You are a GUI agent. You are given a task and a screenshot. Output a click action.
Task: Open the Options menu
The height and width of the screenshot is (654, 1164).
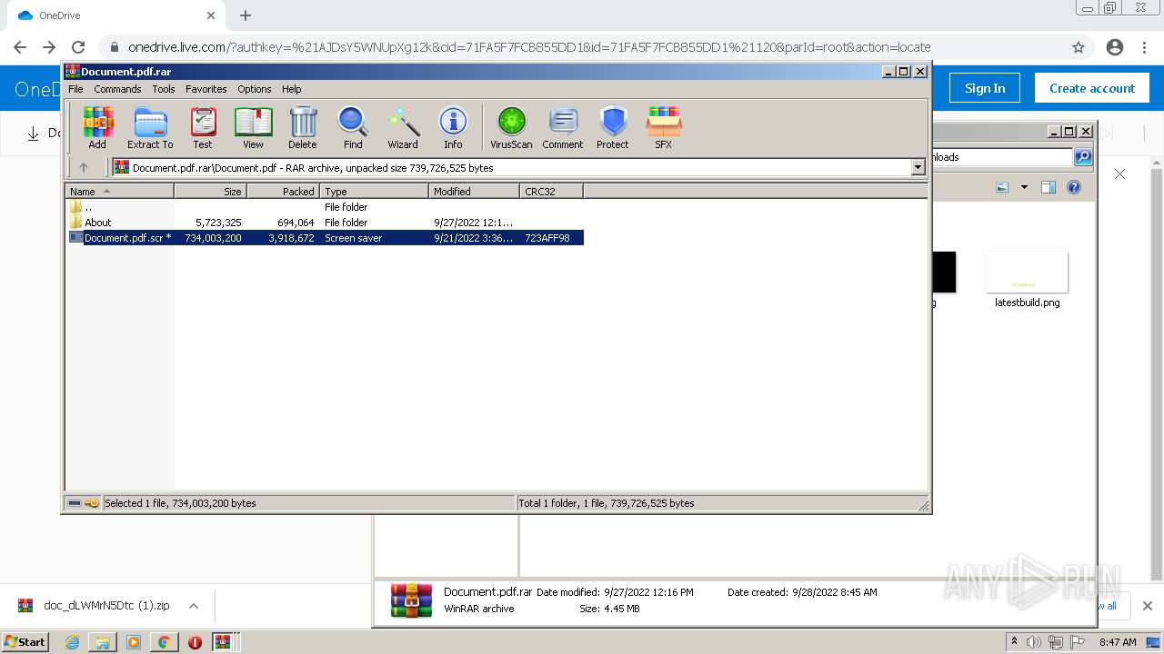coord(255,89)
